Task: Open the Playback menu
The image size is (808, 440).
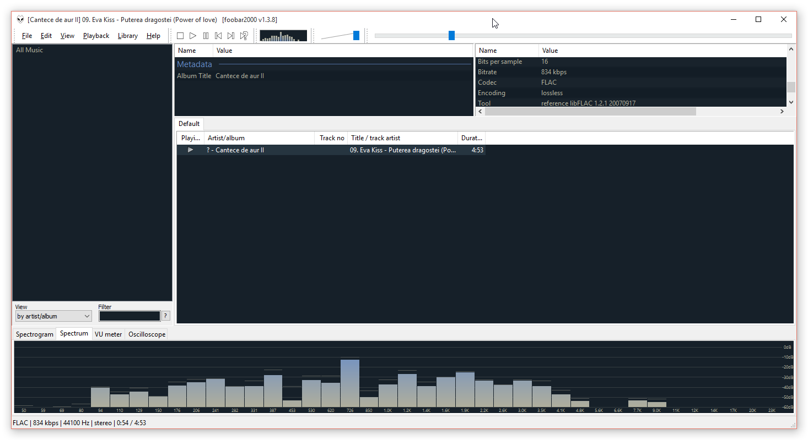Action: pyautogui.click(x=96, y=36)
